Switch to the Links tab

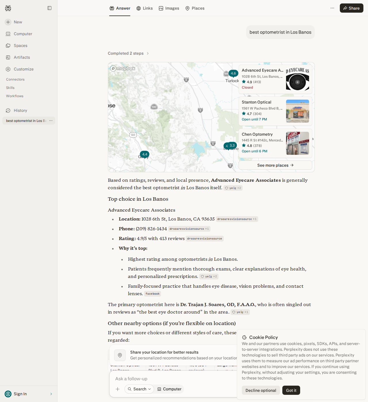[144, 8]
